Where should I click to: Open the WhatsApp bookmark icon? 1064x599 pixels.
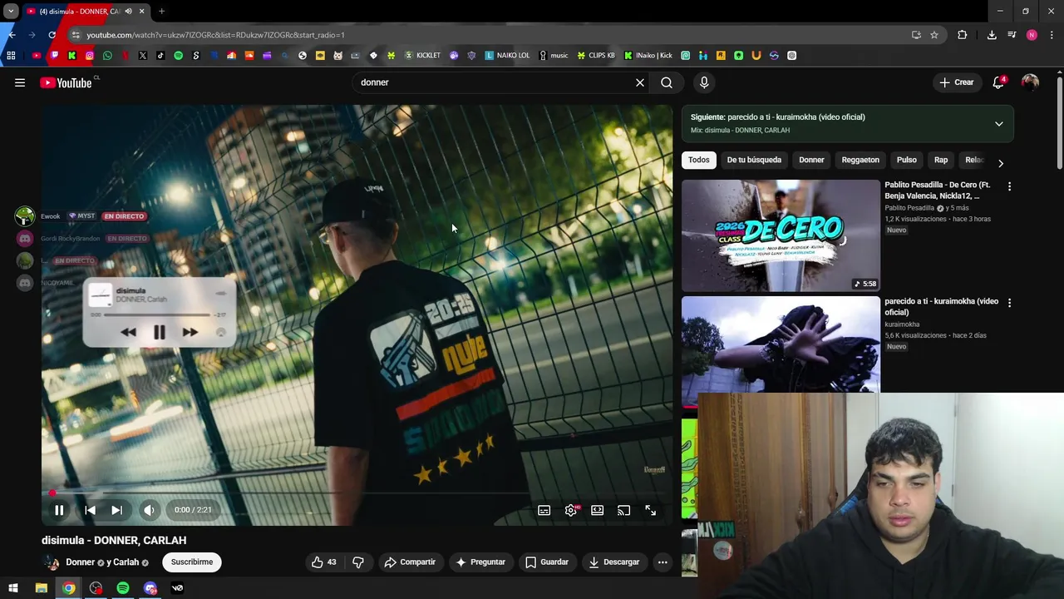tap(107, 56)
